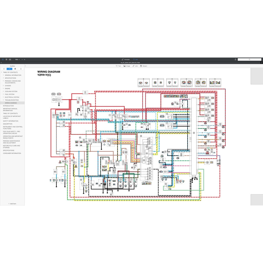The height and width of the screenshot is (263, 263).
Task: Select the Text editing tool
Action: pyautogui.click(x=118, y=66)
